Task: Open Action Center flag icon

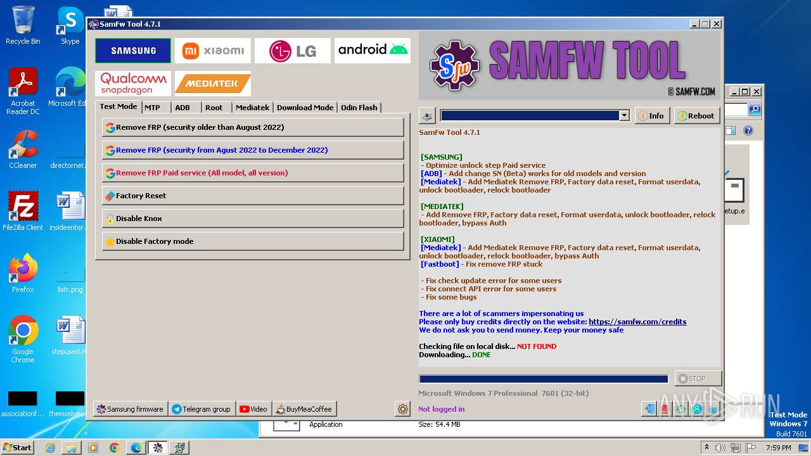Action: click(x=752, y=448)
